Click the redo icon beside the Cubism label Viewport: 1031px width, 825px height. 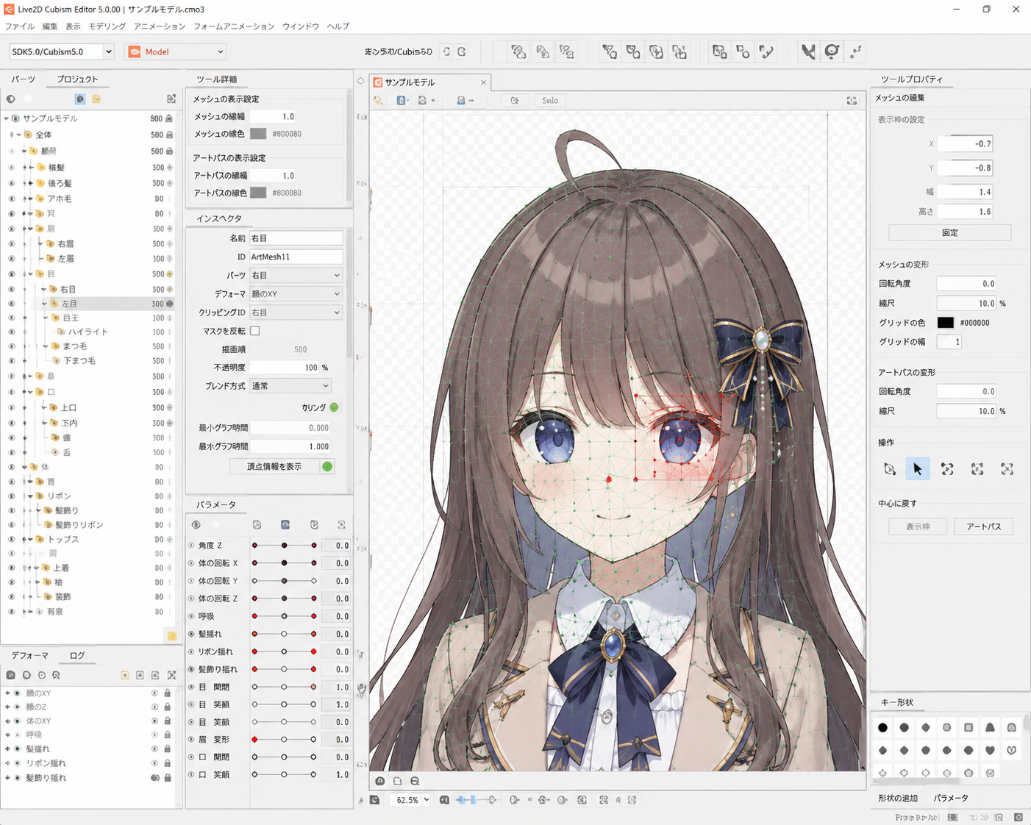(x=462, y=51)
